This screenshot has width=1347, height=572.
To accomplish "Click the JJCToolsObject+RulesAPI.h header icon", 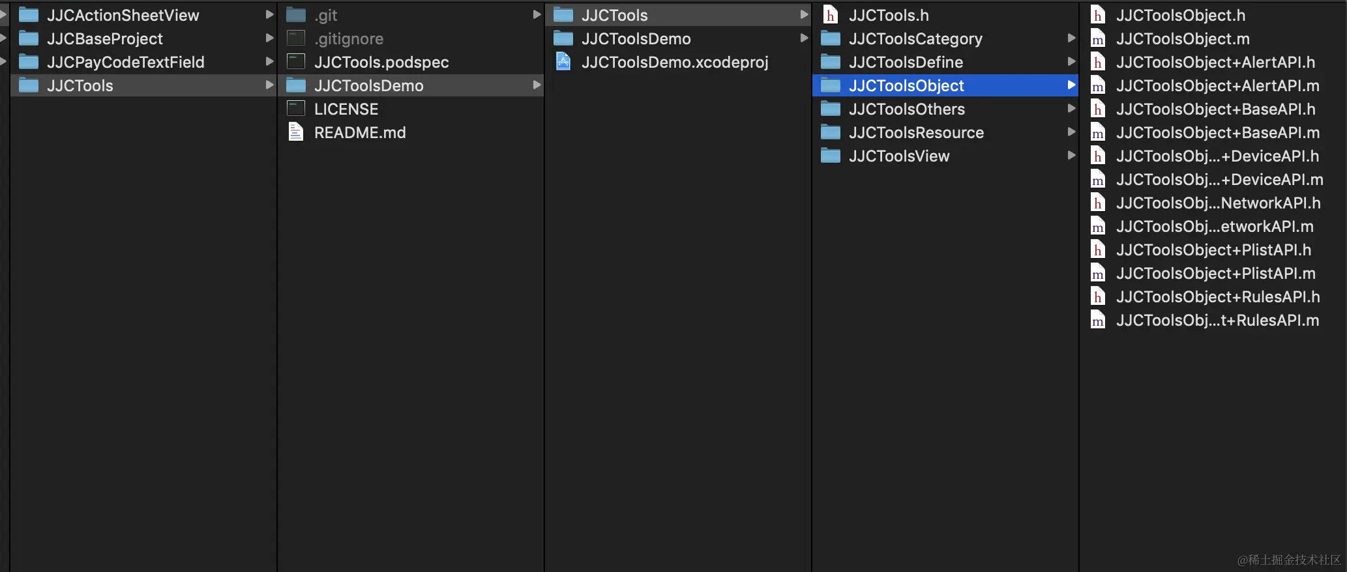I will tap(1098, 296).
